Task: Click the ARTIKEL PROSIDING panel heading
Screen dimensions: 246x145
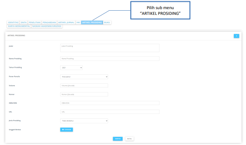Action: point(16,35)
